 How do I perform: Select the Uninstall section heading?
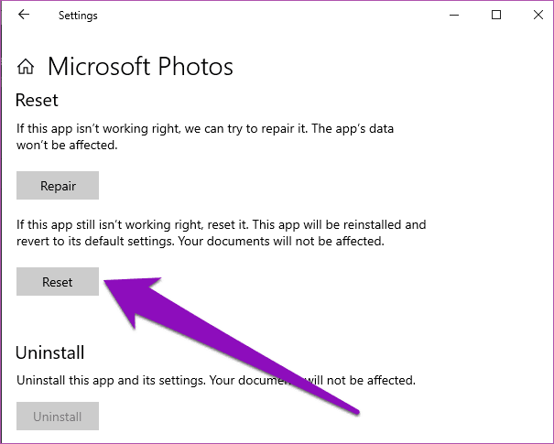pos(49,352)
